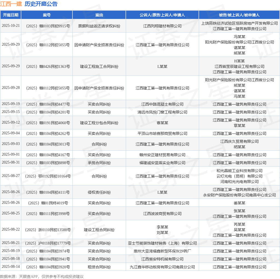Viewport: 280px width, 279px height.
Task: Click case number 赣0104民初3013号
Action: point(48,144)
